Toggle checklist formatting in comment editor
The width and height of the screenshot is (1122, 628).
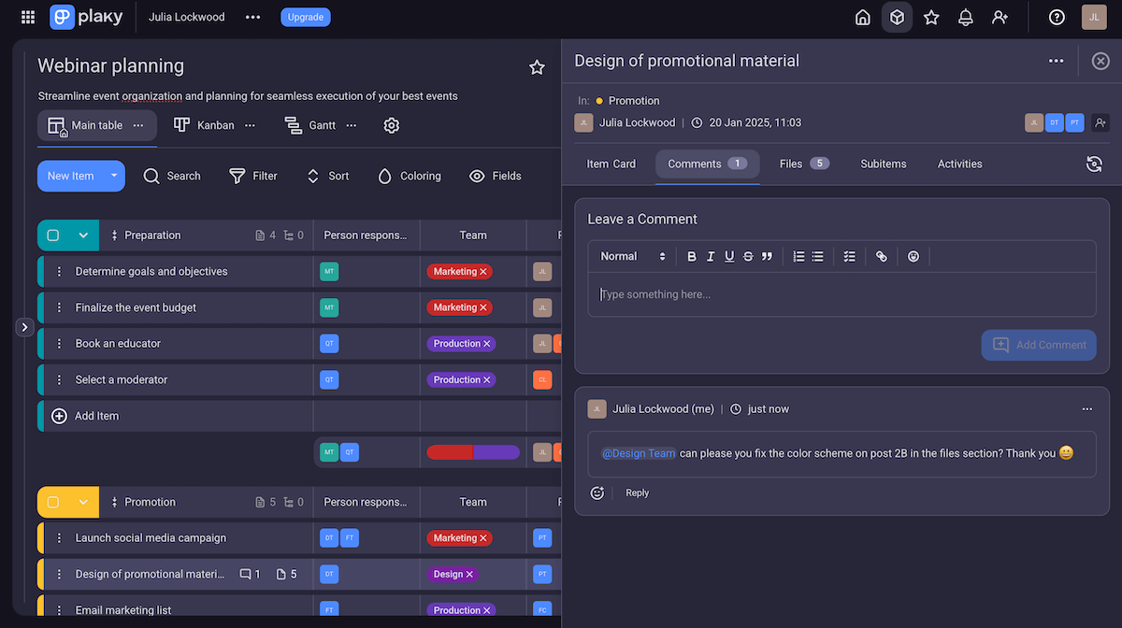pos(849,256)
